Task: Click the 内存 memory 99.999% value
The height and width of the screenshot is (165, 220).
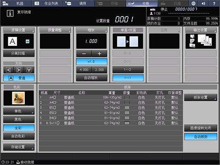Action: [x=212, y=19]
